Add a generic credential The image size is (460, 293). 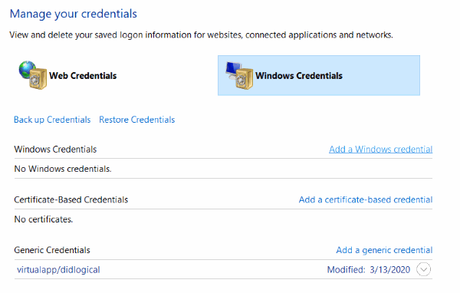384,250
